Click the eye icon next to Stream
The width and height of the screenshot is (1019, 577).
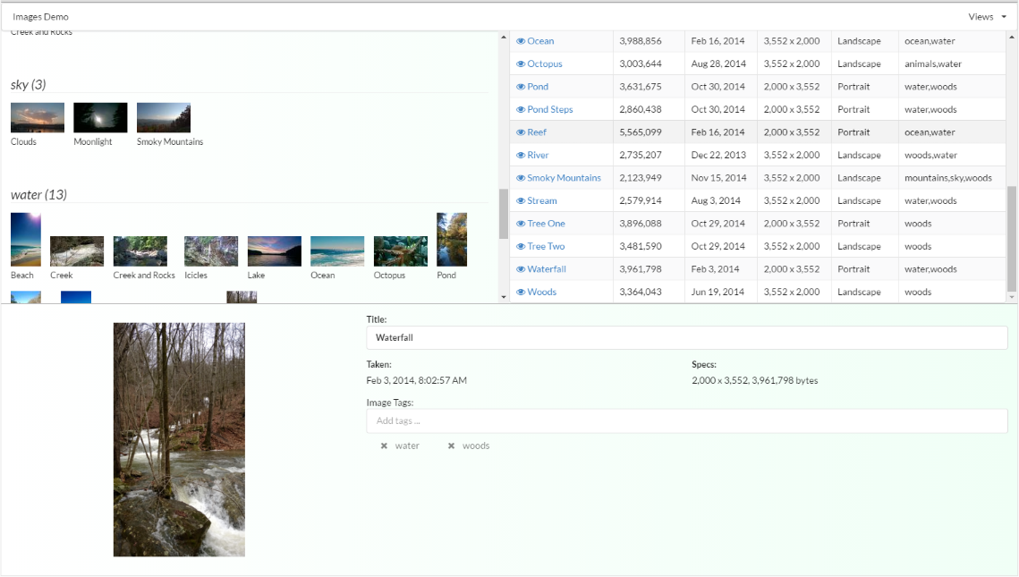click(x=522, y=200)
